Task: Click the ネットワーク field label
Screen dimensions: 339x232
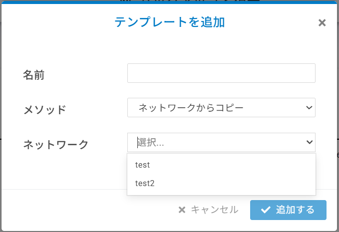Action: (56, 145)
